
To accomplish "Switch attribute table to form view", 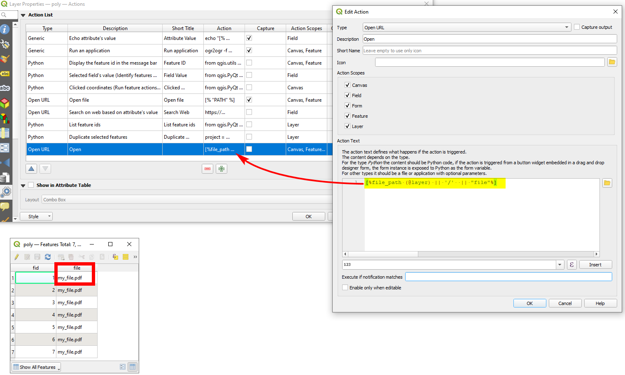I will [x=122, y=367].
